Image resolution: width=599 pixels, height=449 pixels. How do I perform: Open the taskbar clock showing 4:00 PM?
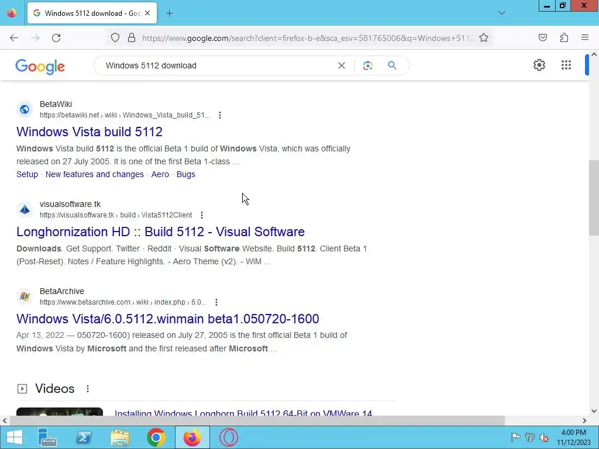[x=573, y=437]
